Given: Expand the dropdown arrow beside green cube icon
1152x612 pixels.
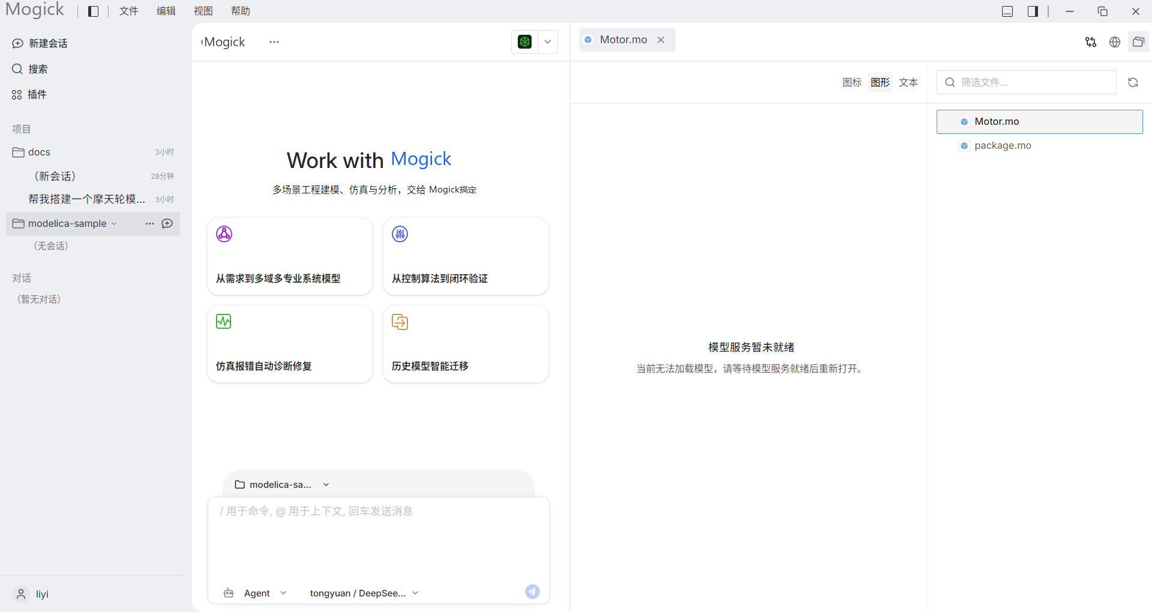Looking at the screenshot, I should [x=548, y=42].
